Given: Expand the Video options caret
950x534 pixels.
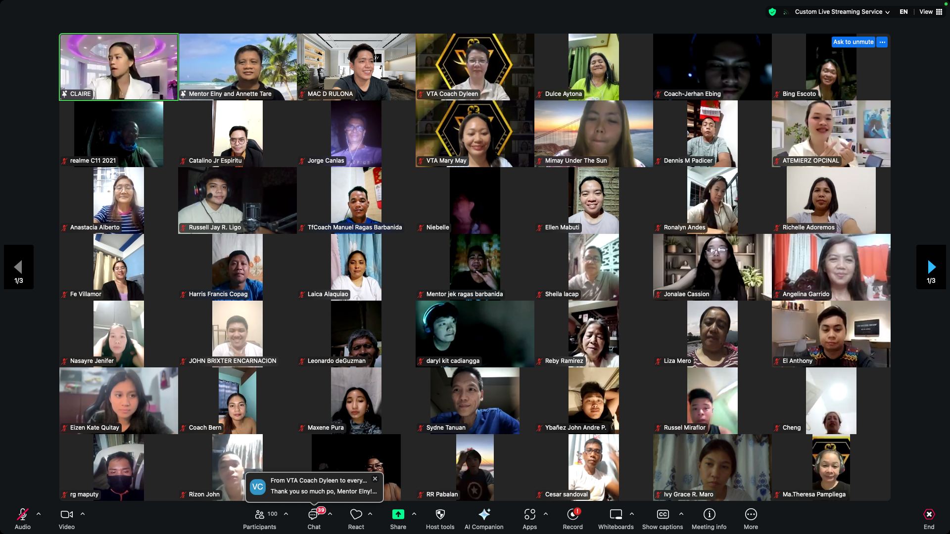Looking at the screenshot, I should tap(83, 514).
